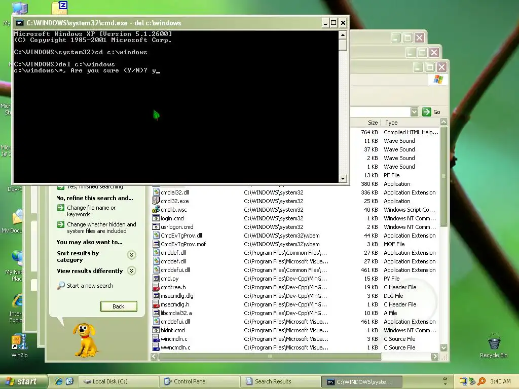Click cmd window scrollbar up arrow
The width and height of the screenshot is (519, 389).
click(x=343, y=35)
